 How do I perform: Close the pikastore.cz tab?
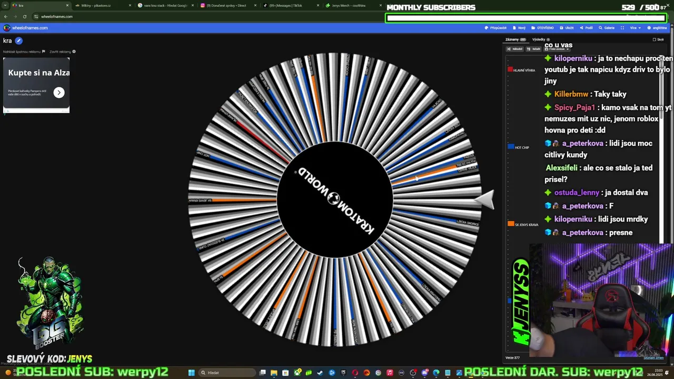[130, 5]
